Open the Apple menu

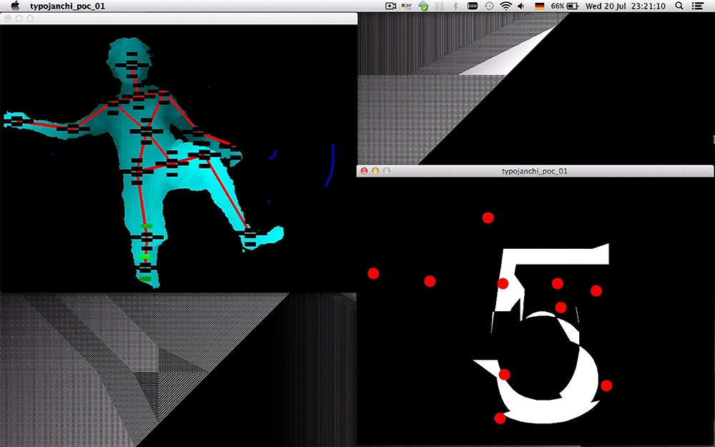click(x=15, y=6)
